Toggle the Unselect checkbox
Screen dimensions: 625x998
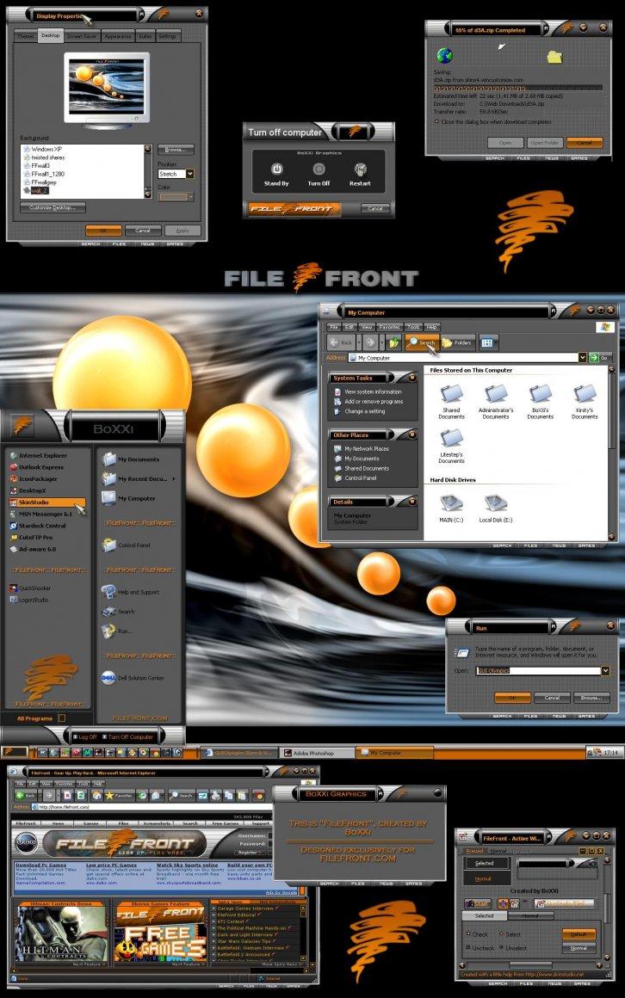(501, 948)
